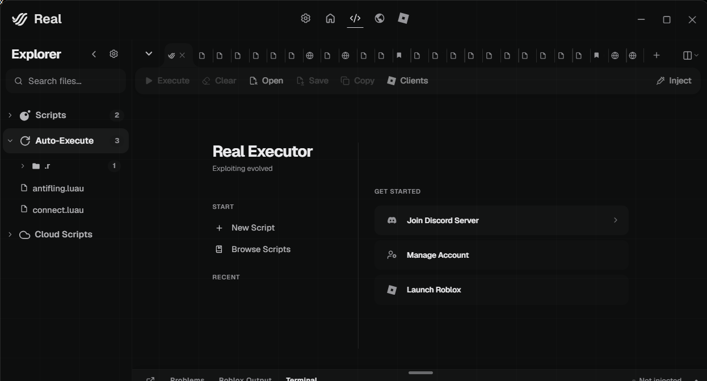Click the Launch Roblox logo icon
Screen dimensions: 707x381
(392, 290)
